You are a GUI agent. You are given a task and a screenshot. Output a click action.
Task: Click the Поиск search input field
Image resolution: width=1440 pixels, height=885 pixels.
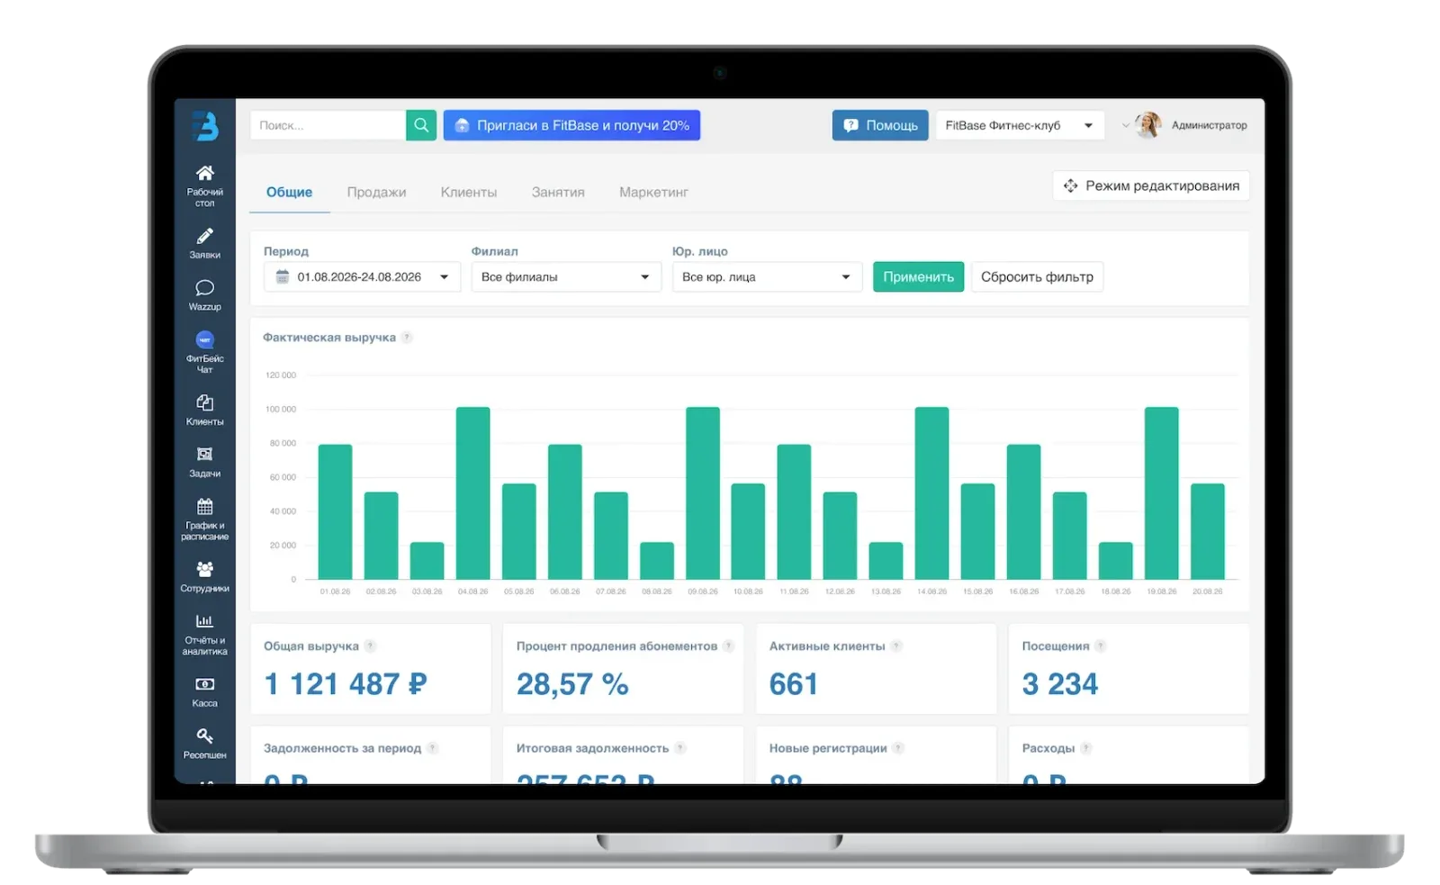point(328,125)
